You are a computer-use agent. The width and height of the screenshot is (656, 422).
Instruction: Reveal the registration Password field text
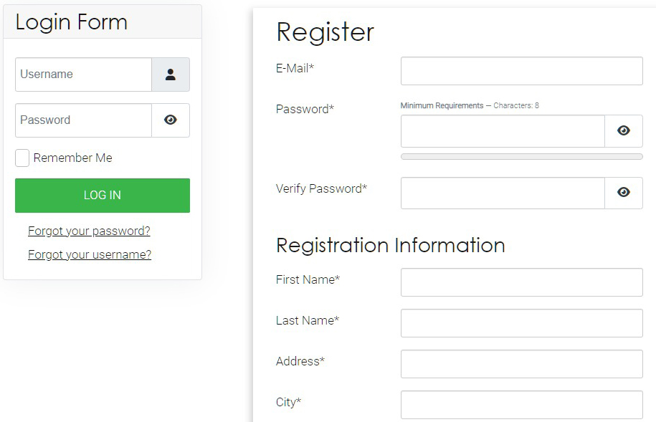coord(624,131)
